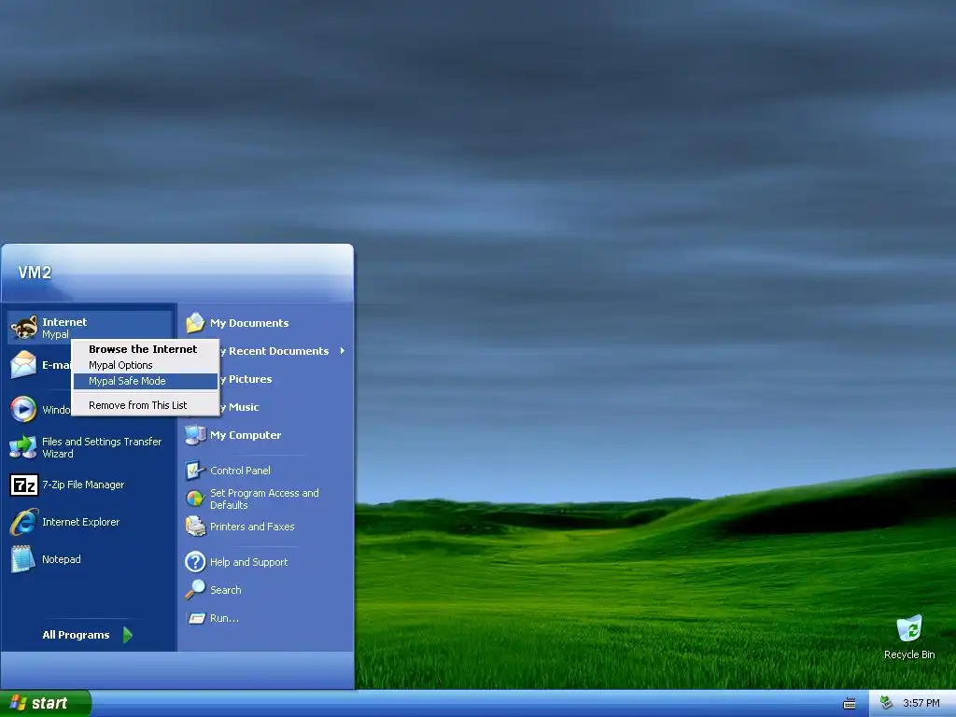Click the My Documents folder icon
This screenshot has height=717, width=956.
[195, 322]
